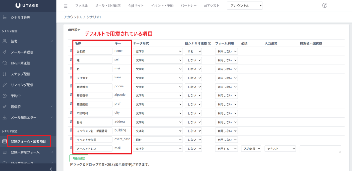Open データ形式 dropdown for イベント参加日 row
Viewport: 352px width, 171px height.
tap(157, 140)
